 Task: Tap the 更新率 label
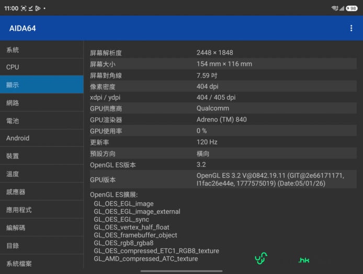tap(99, 142)
